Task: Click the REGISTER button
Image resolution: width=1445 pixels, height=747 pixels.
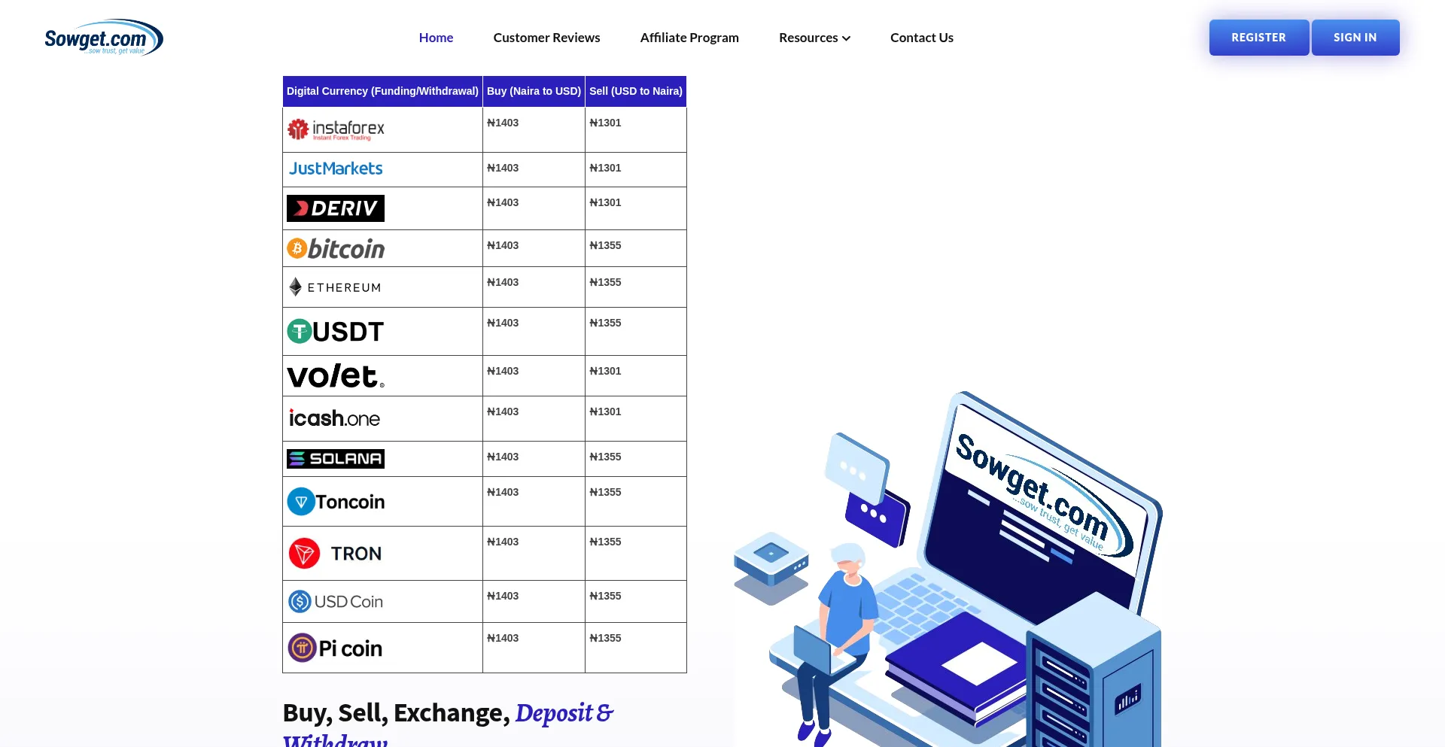Action: pos(1259,38)
